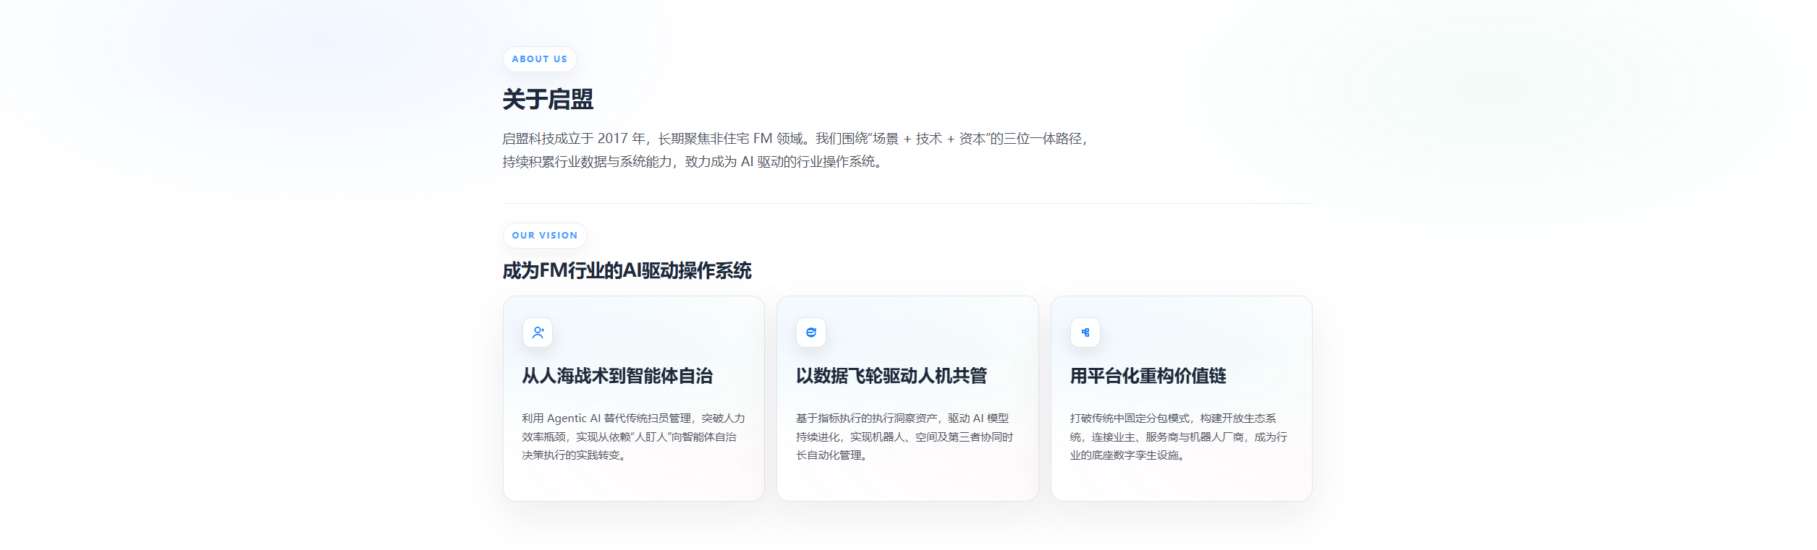This screenshot has width=1817, height=550.
Task: Open the 用平台化重构价值链 card title
Action: 1148,376
